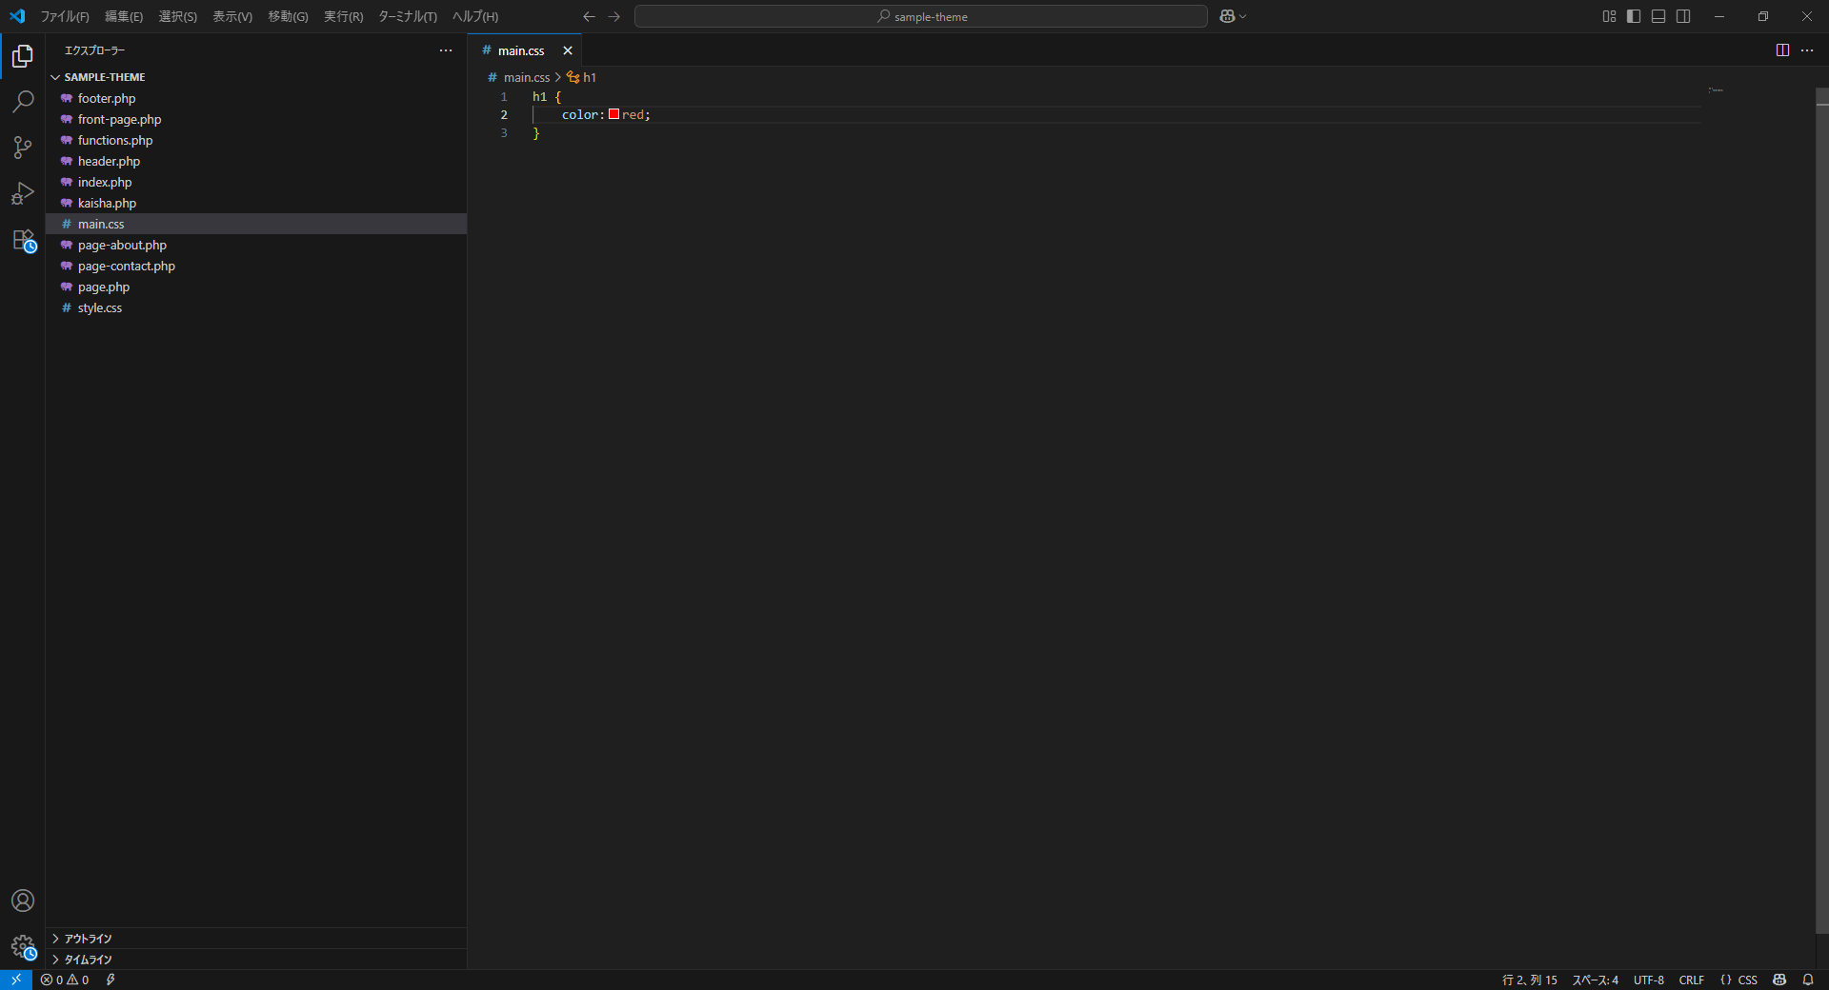Click the minimap code preview
The width and height of the screenshot is (1829, 990).
tap(1716, 90)
